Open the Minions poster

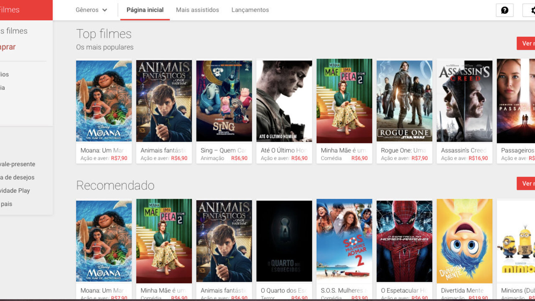click(x=516, y=241)
